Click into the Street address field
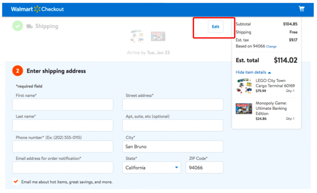This screenshot has width=317, height=193. [x=173, y=105]
